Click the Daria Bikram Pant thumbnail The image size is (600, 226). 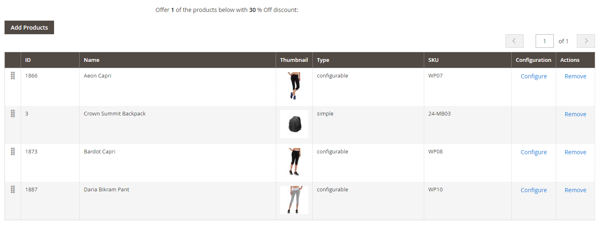pos(294,200)
